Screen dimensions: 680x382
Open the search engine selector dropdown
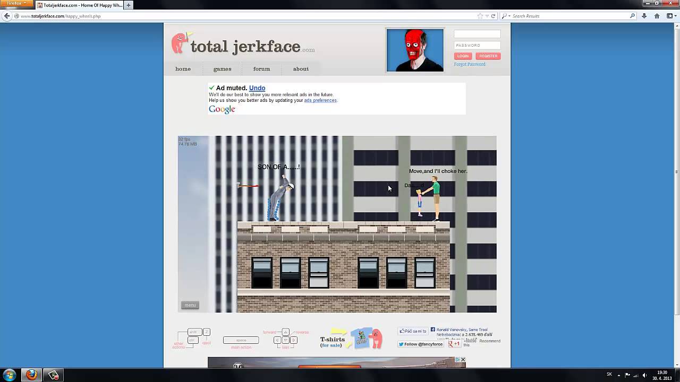[505, 16]
